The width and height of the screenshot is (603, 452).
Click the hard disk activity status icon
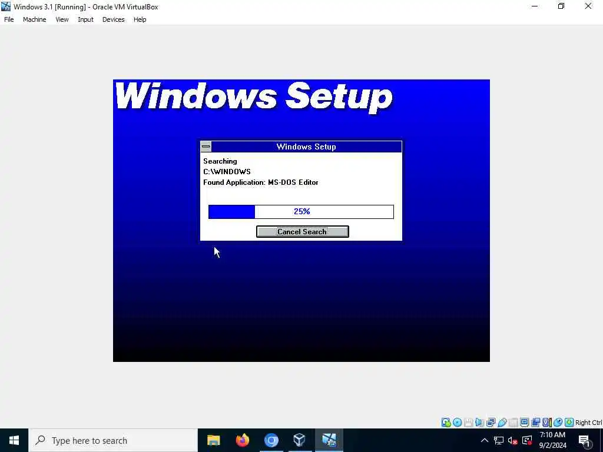[x=446, y=423]
